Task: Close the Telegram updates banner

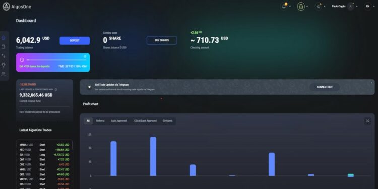Action: pyautogui.click(x=372, y=83)
